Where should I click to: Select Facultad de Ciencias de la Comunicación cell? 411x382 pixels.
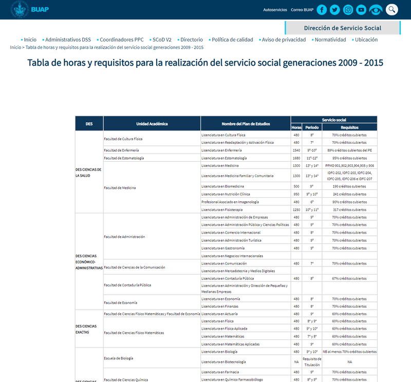point(152,267)
